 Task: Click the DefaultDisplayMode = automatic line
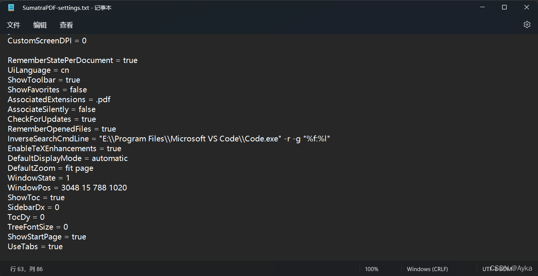coord(68,158)
